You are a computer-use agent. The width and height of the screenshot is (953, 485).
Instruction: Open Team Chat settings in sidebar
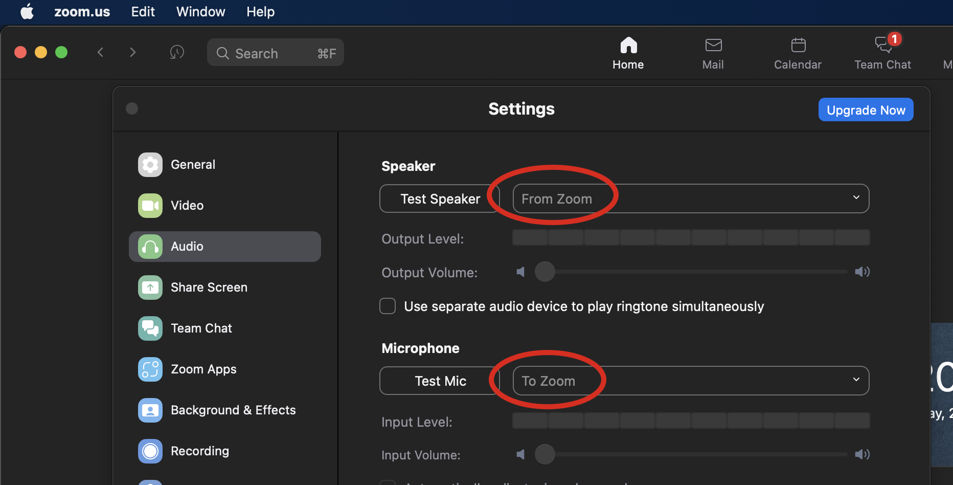click(201, 328)
